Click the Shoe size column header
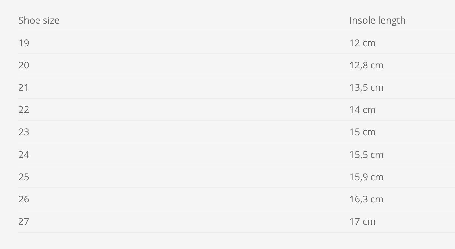Screen dimensions: 455x249 (x=39, y=20)
